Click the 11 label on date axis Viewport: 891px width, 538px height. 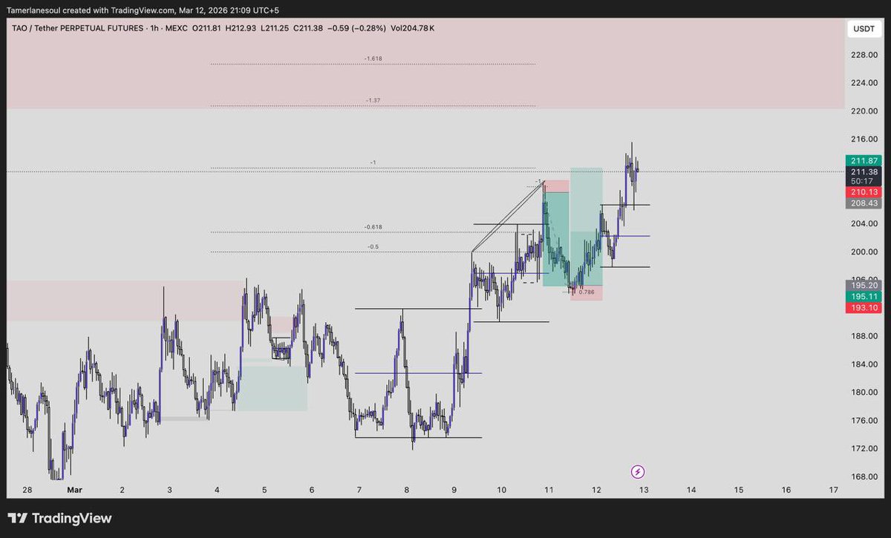(549, 490)
